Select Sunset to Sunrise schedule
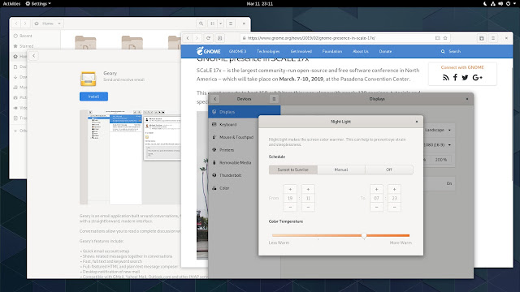Image resolution: width=520 pixels, height=292 pixels. (x=292, y=170)
